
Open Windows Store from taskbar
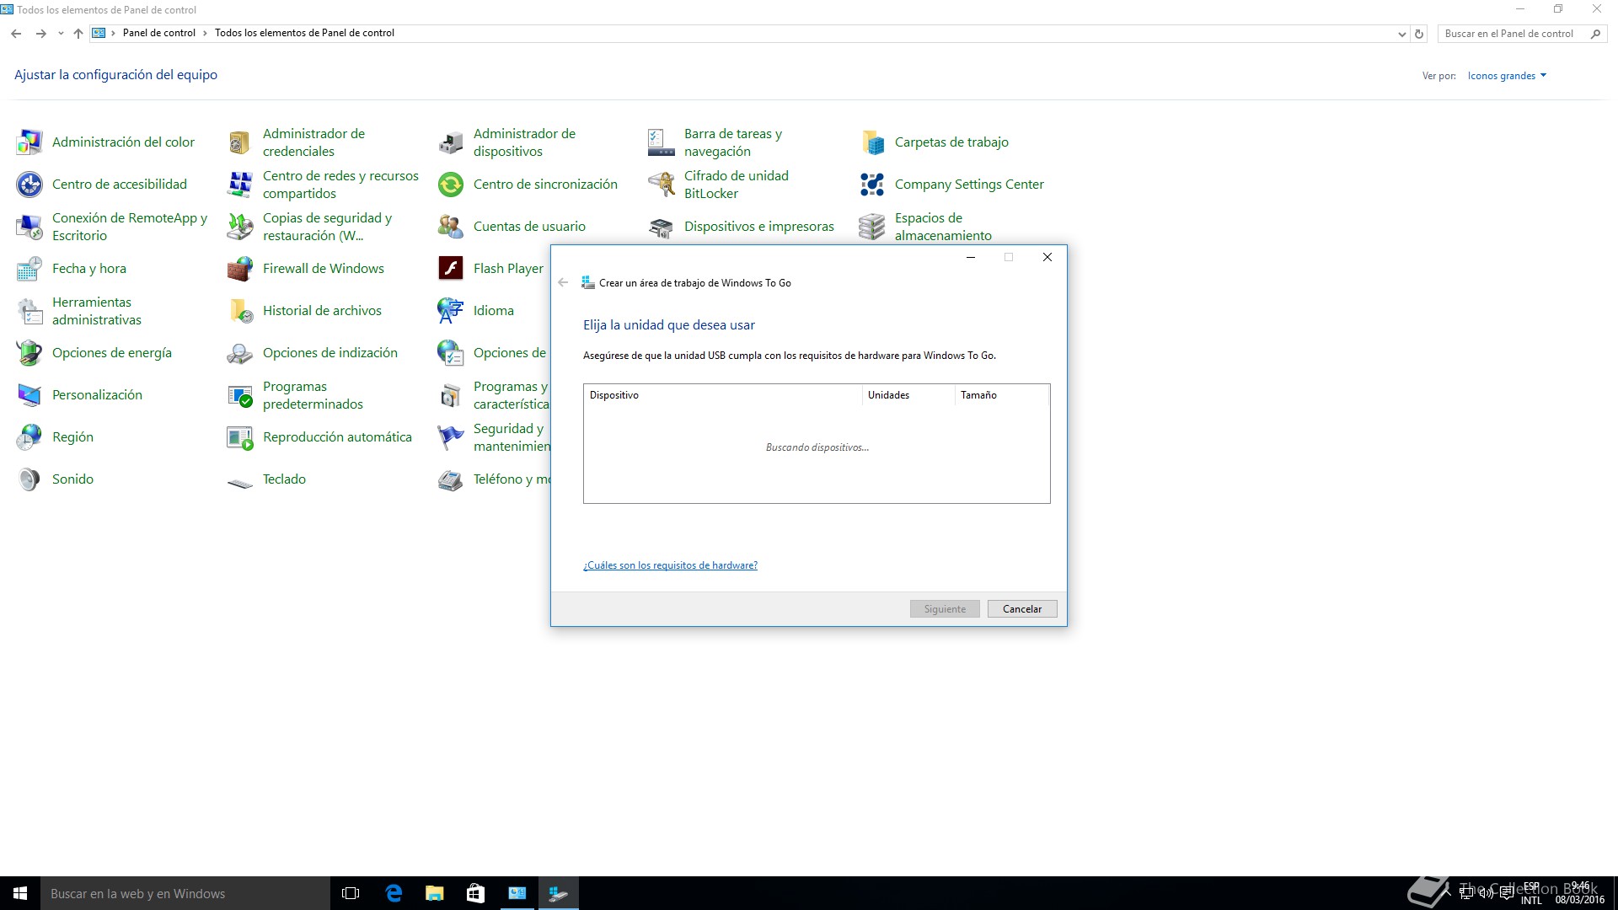coord(475,893)
